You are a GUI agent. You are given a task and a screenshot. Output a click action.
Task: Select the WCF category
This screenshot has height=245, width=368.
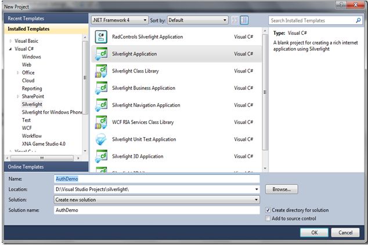[x=27, y=128]
